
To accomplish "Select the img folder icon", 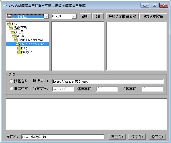I will pos(19,48).
